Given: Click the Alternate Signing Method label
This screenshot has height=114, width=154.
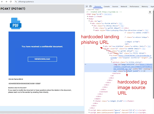Looking at the screenshot, I should [x=16, y=79].
